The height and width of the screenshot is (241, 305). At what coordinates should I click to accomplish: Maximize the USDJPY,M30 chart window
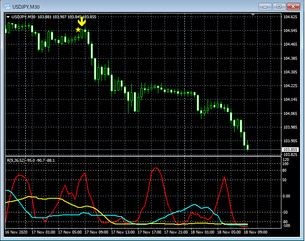tap(279, 7)
